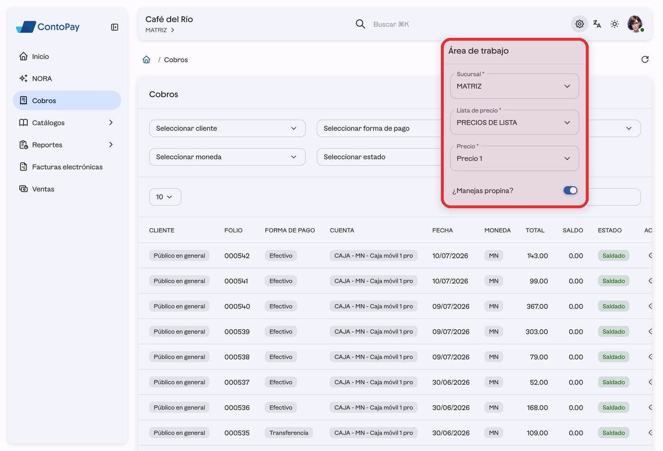Click the ContoPay logo
This screenshot has width=663, height=451.
(x=48, y=27)
